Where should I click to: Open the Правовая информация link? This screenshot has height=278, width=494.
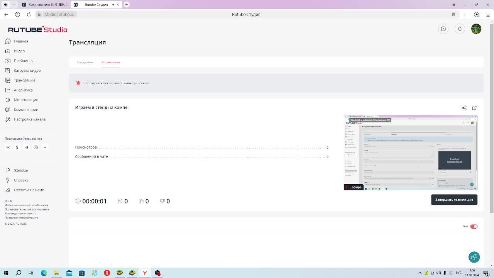[x=21, y=217]
